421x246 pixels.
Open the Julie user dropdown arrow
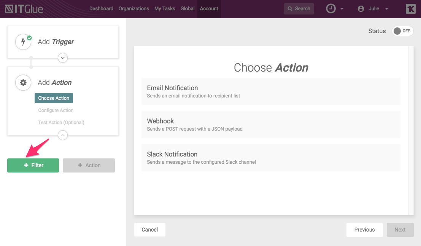click(x=387, y=9)
